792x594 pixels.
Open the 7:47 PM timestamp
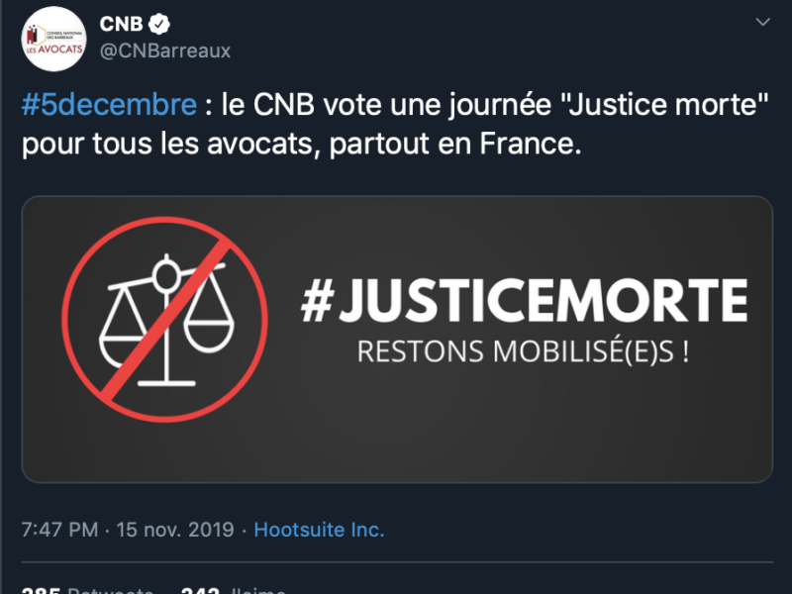[x=57, y=529]
